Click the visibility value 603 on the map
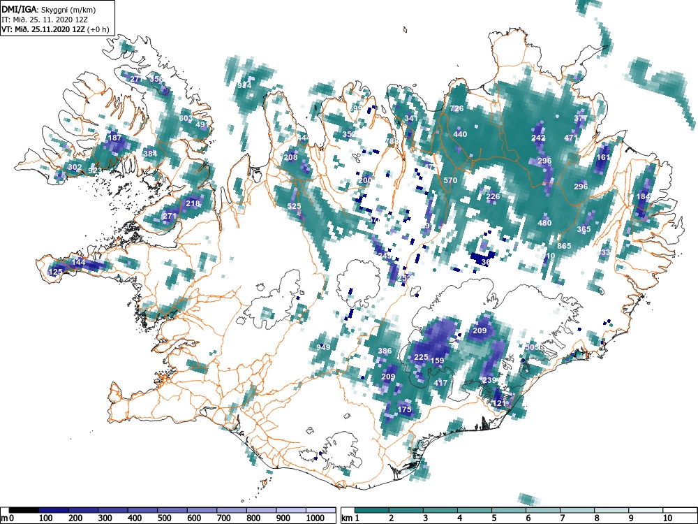 tap(186, 118)
